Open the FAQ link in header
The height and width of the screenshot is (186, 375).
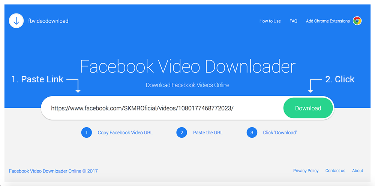(x=293, y=21)
